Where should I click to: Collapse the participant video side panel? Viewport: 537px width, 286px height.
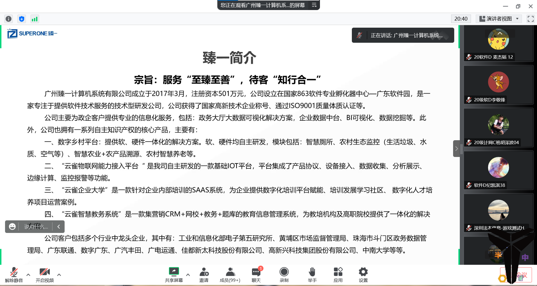tap(456, 149)
